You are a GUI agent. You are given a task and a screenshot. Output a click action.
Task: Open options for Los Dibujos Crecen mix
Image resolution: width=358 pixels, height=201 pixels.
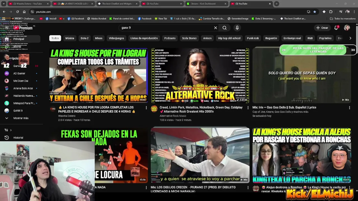coord(248,188)
